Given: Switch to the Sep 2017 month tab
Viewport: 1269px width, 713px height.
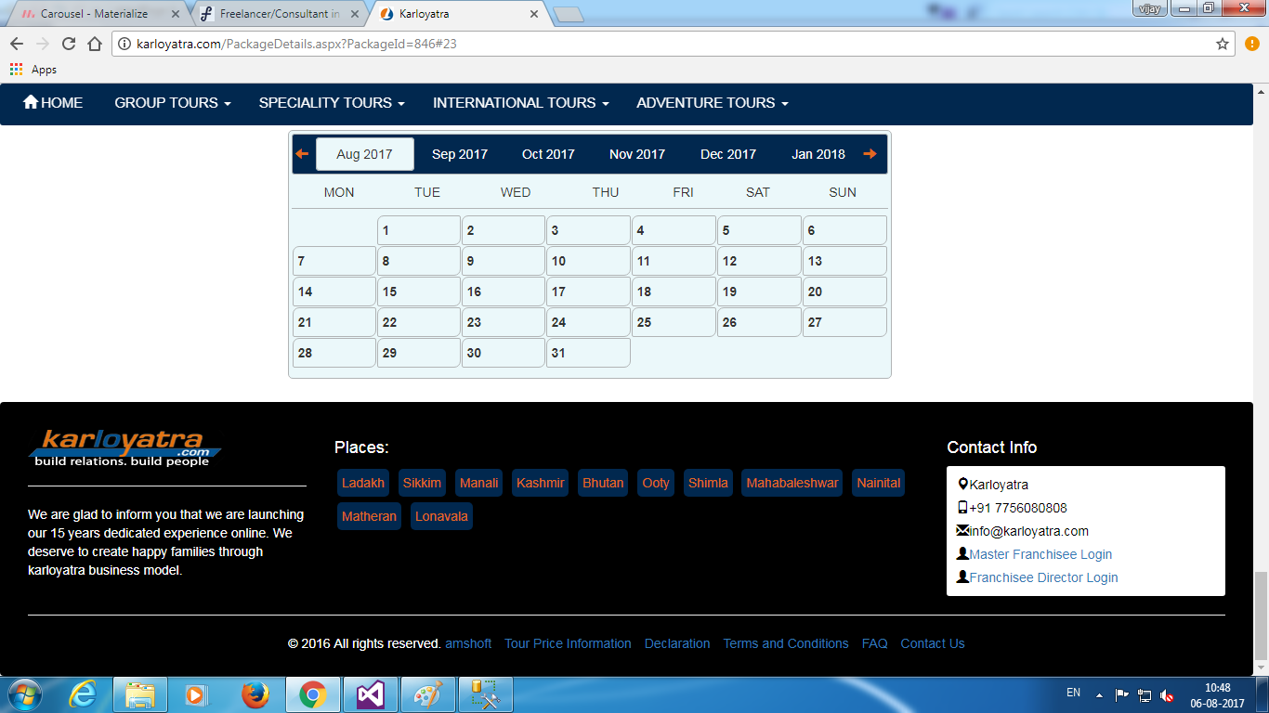Looking at the screenshot, I should (460, 154).
